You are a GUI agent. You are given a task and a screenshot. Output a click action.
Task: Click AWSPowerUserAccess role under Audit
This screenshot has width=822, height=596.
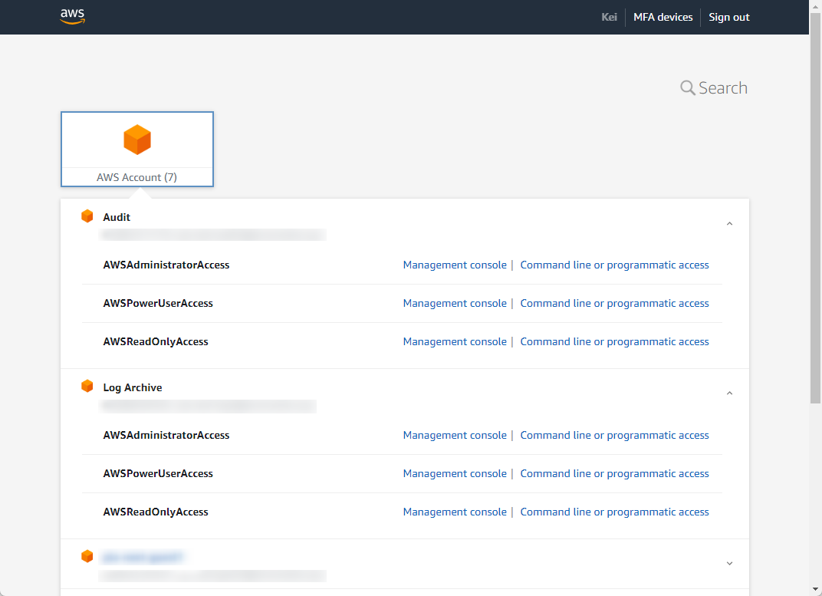pyautogui.click(x=158, y=303)
